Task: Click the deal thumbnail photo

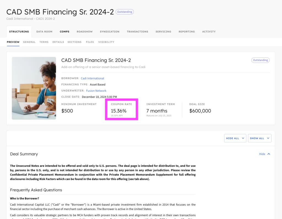Action: point(34,88)
